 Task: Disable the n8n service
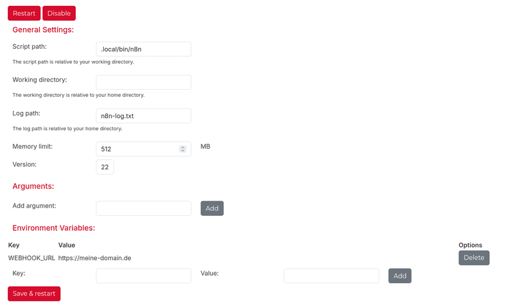[59, 13]
